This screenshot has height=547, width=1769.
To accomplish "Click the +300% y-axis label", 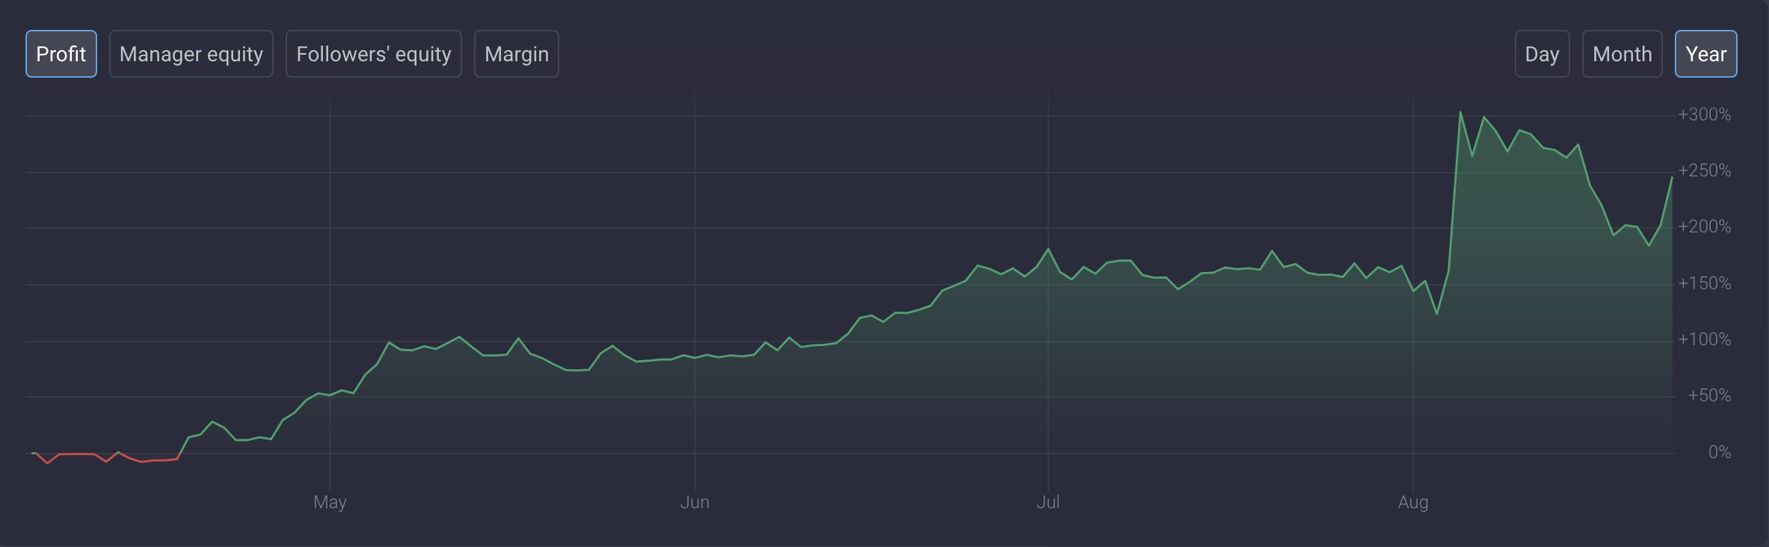I will point(1704,114).
